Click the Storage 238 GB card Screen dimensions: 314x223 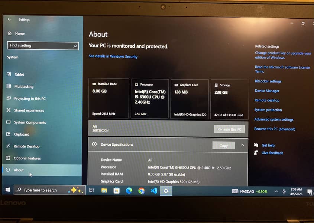pyautogui.click(x=230, y=100)
